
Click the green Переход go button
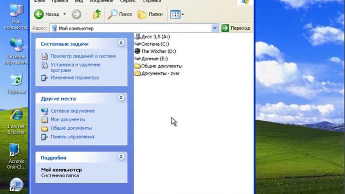236,28
